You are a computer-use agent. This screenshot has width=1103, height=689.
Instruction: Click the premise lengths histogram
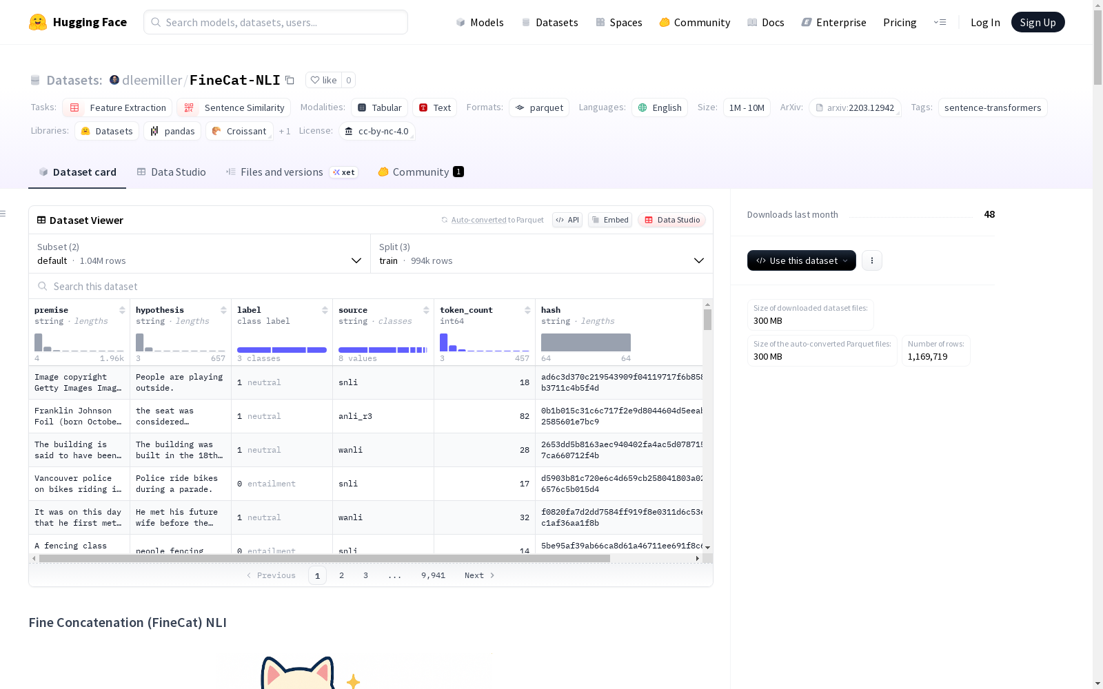pyautogui.click(x=79, y=342)
